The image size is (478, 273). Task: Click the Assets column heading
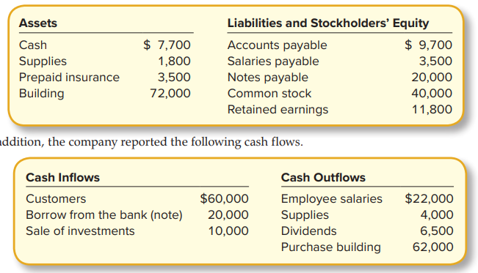(x=38, y=23)
